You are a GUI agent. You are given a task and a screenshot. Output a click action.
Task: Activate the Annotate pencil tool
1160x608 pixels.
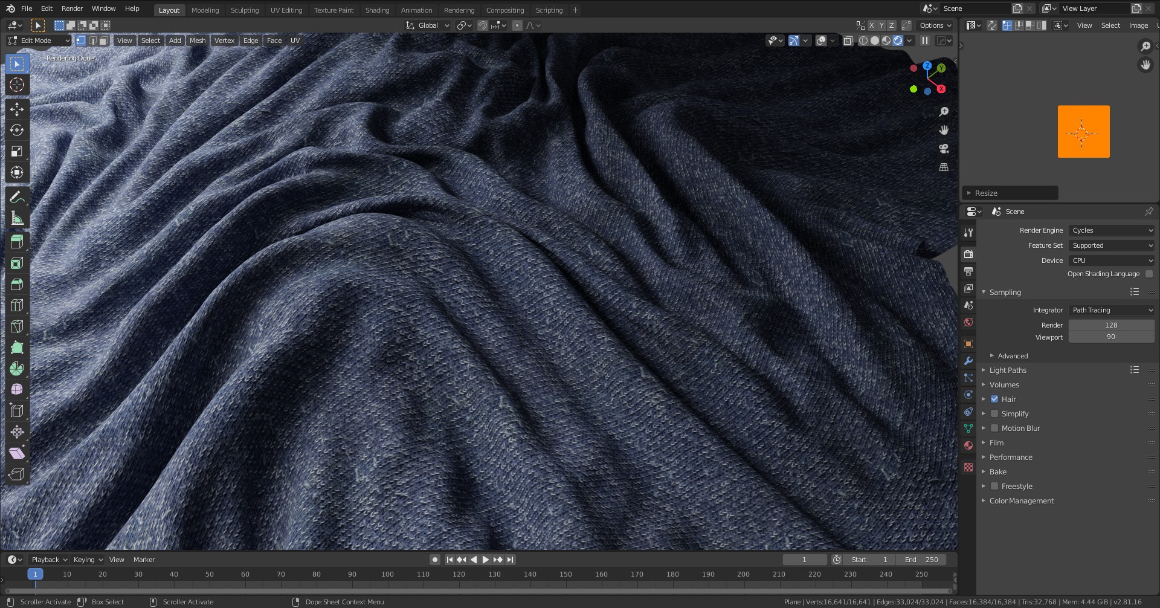pyautogui.click(x=17, y=198)
